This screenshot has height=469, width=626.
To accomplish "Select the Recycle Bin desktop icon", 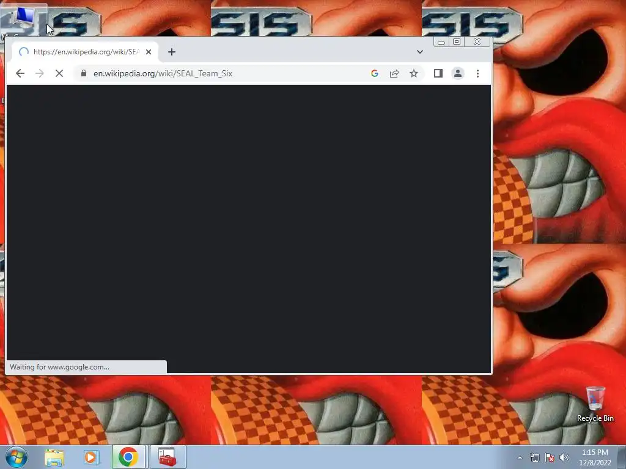I will pyautogui.click(x=595, y=404).
